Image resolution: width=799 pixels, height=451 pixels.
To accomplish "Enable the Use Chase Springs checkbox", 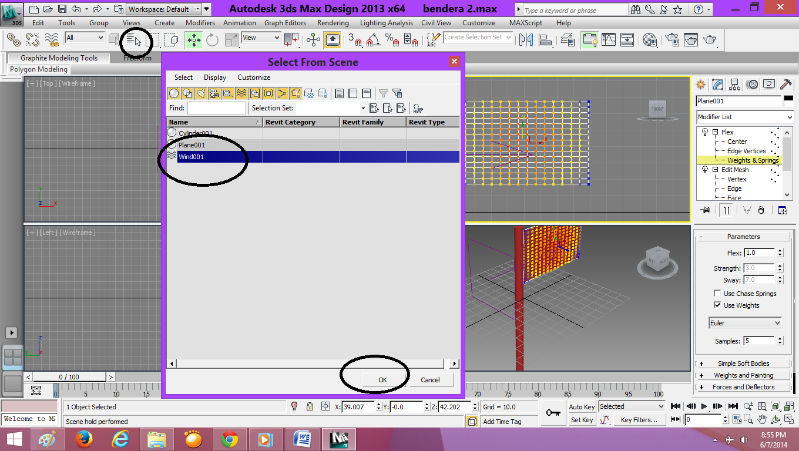I will pos(717,294).
